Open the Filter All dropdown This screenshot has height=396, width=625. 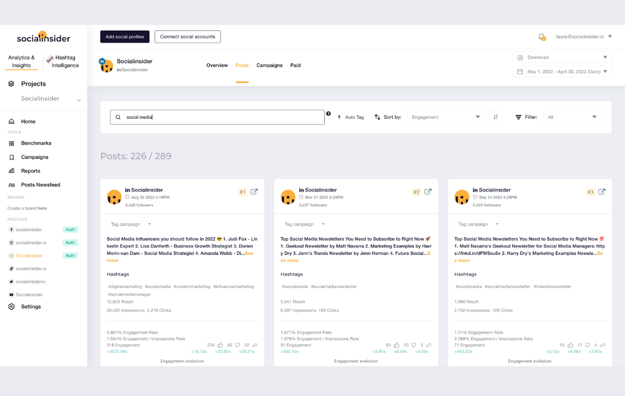(572, 117)
